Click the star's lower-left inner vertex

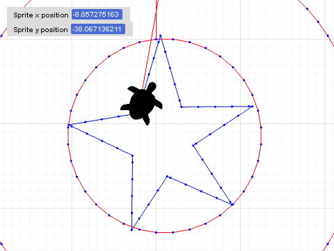point(132,155)
